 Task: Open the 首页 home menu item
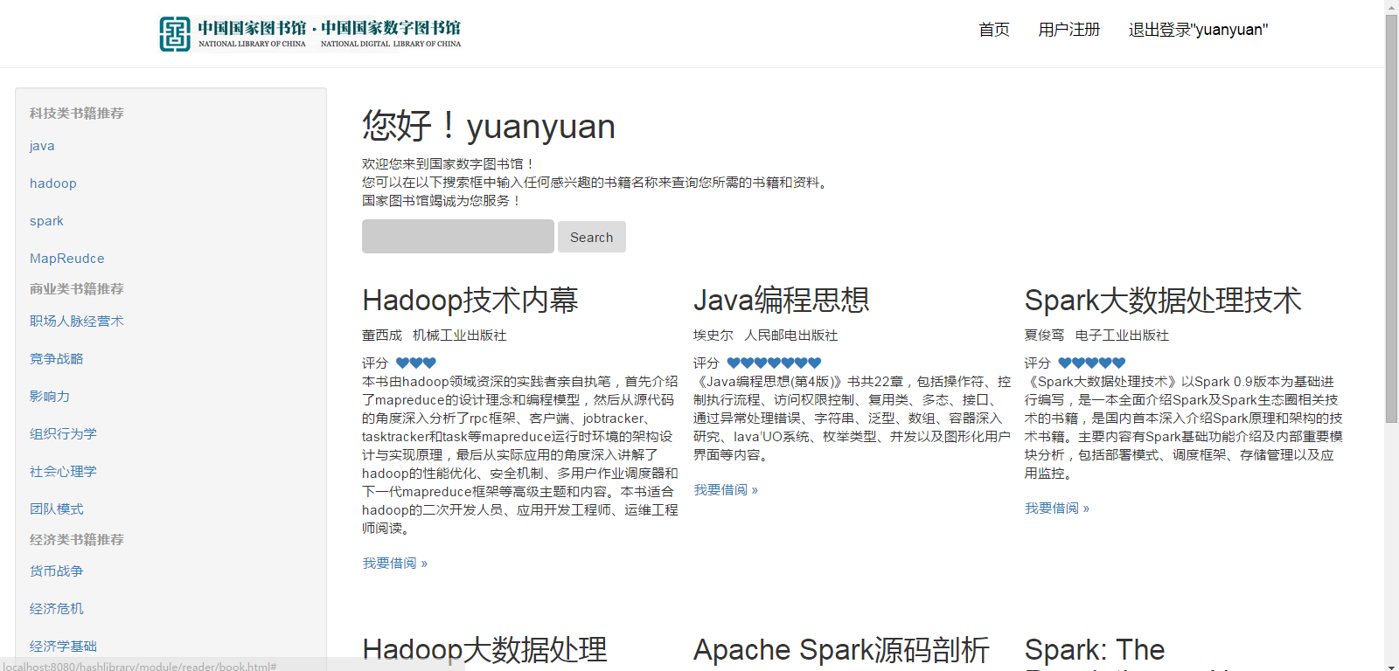994,30
